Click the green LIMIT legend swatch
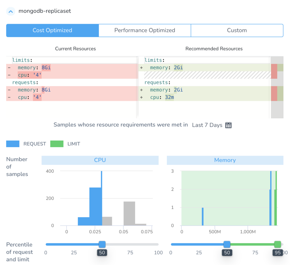 [x=57, y=144]
